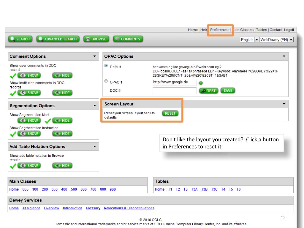The width and height of the screenshot is (304, 228).
Task: Hide the Segmentation Mark
Action: pos(62,121)
